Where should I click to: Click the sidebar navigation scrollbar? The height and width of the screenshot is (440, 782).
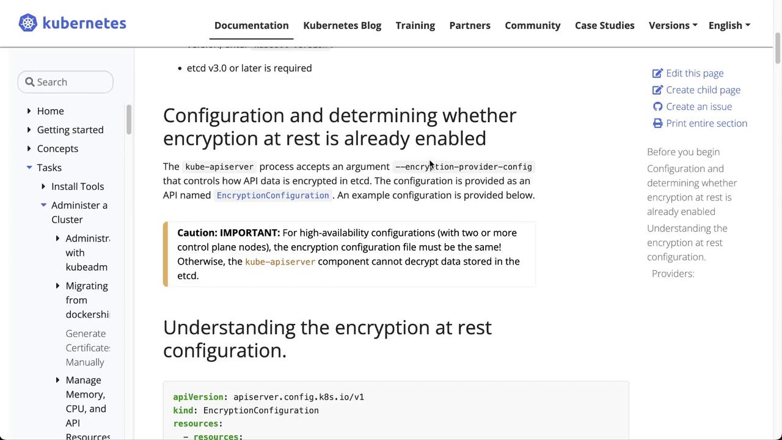pos(129,120)
